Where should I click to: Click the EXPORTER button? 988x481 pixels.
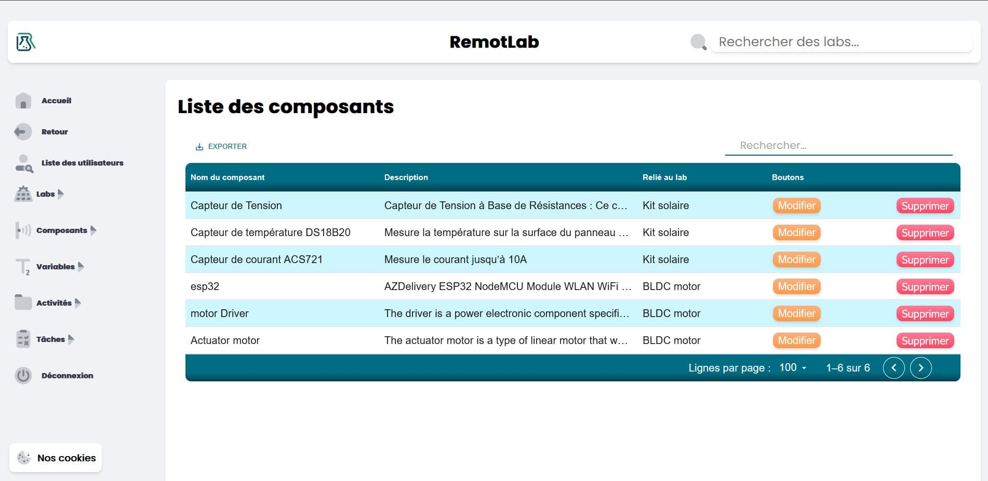[221, 146]
